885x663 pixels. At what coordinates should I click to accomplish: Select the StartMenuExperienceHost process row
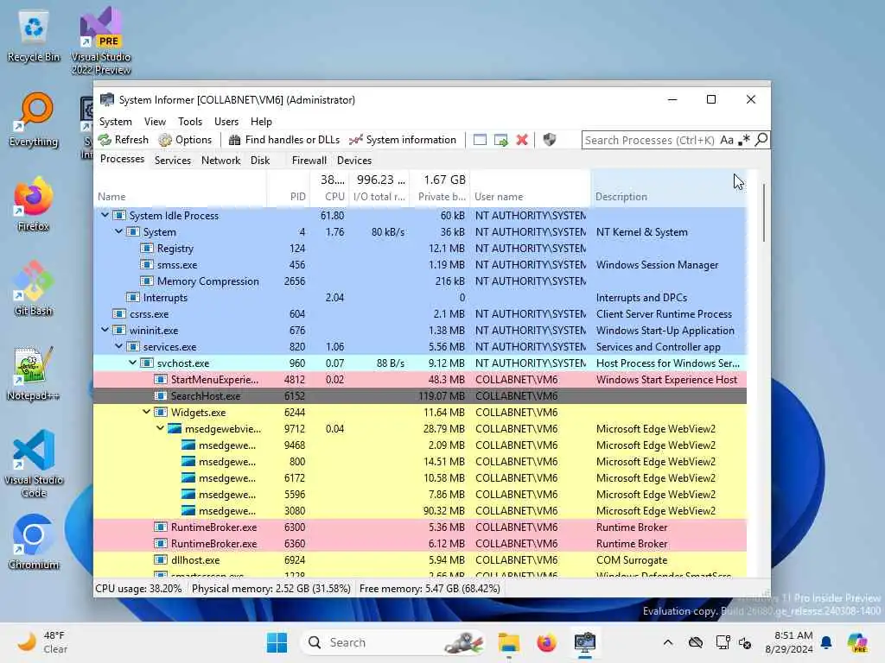(420, 380)
